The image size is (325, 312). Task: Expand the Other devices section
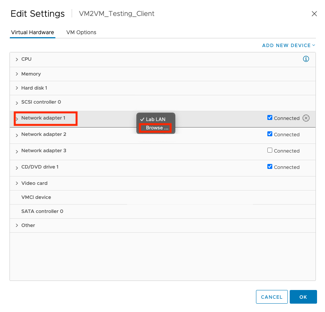pyautogui.click(x=17, y=225)
